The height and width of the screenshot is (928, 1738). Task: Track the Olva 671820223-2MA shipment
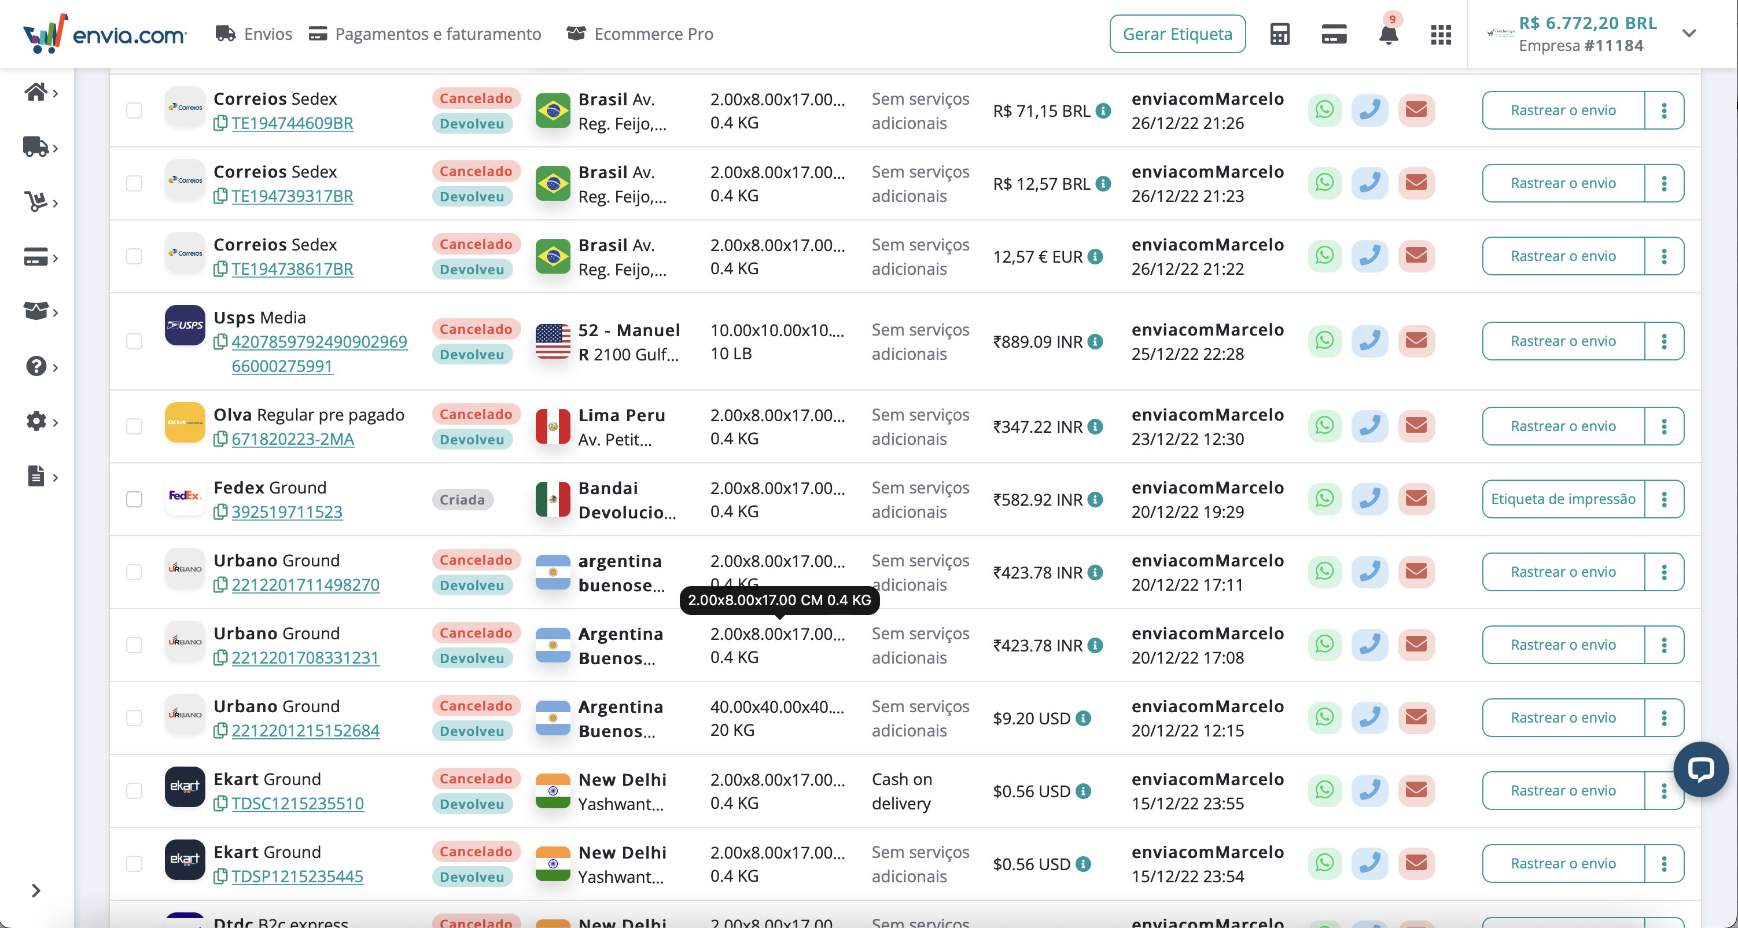click(1563, 426)
